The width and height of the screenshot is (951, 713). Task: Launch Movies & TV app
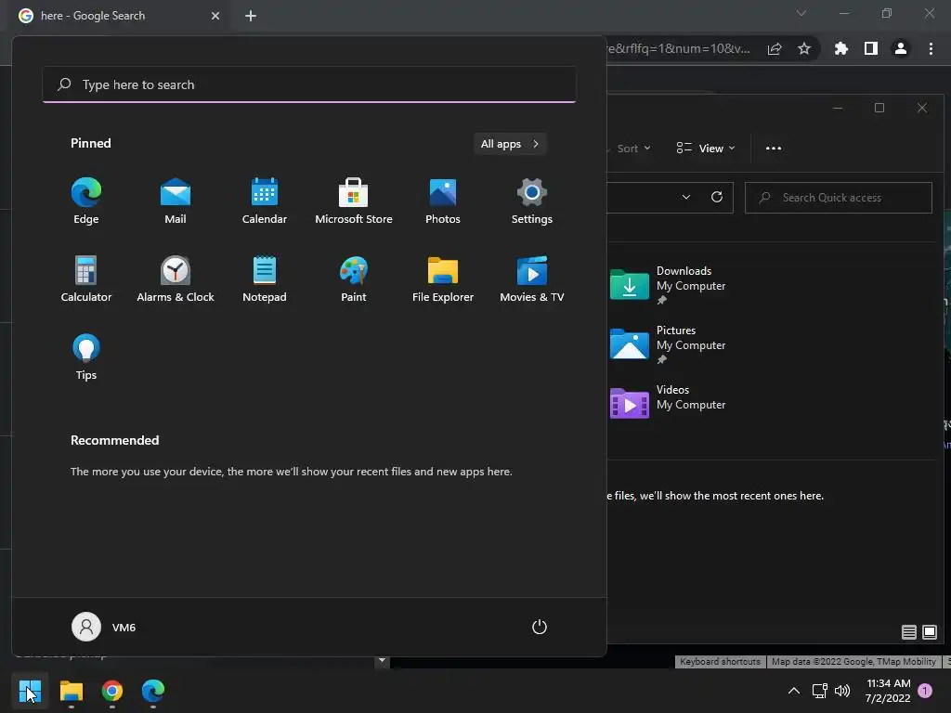(x=532, y=279)
